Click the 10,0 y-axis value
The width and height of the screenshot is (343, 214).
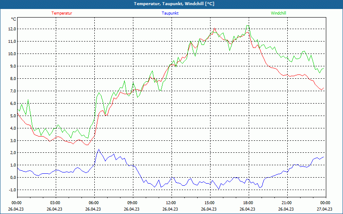pos(12,54)
